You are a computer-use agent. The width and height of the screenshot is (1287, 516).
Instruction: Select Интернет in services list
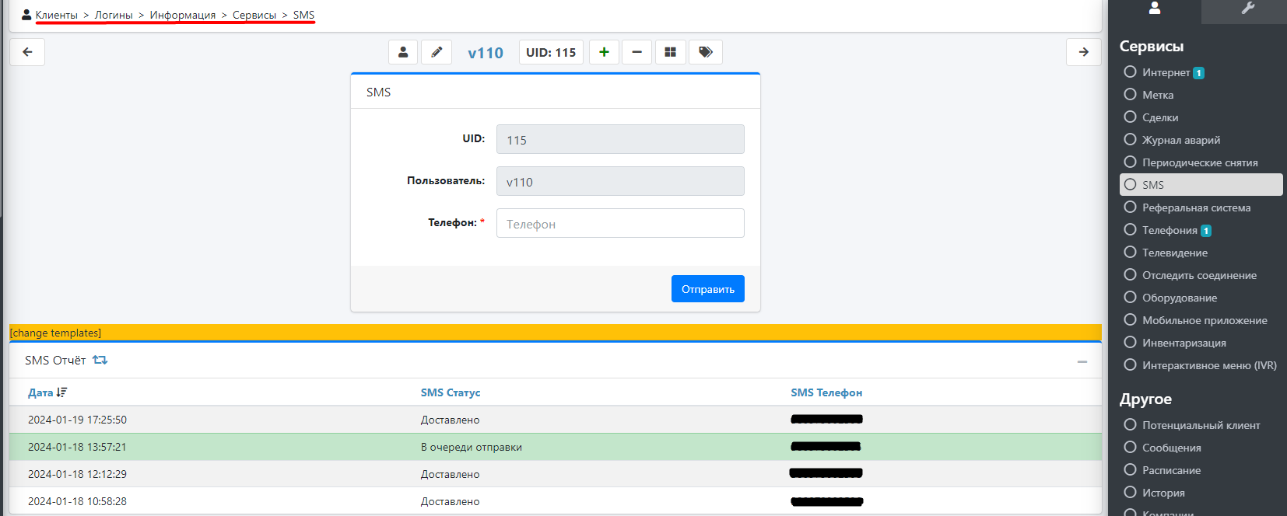1166,72
